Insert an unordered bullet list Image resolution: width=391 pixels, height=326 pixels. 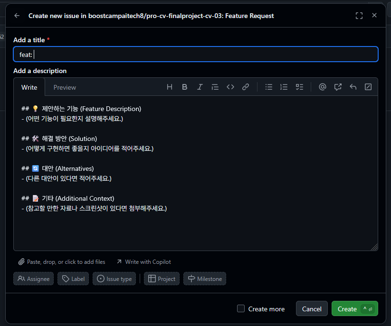click(268, 87)
